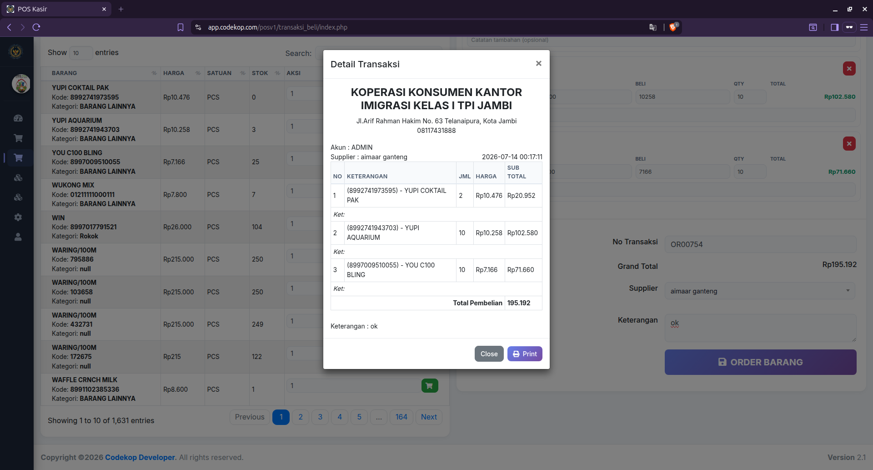Viewport: 873px width, 470px height.
Task: Click the address bar URL
Action: click(x=278, y=27)
